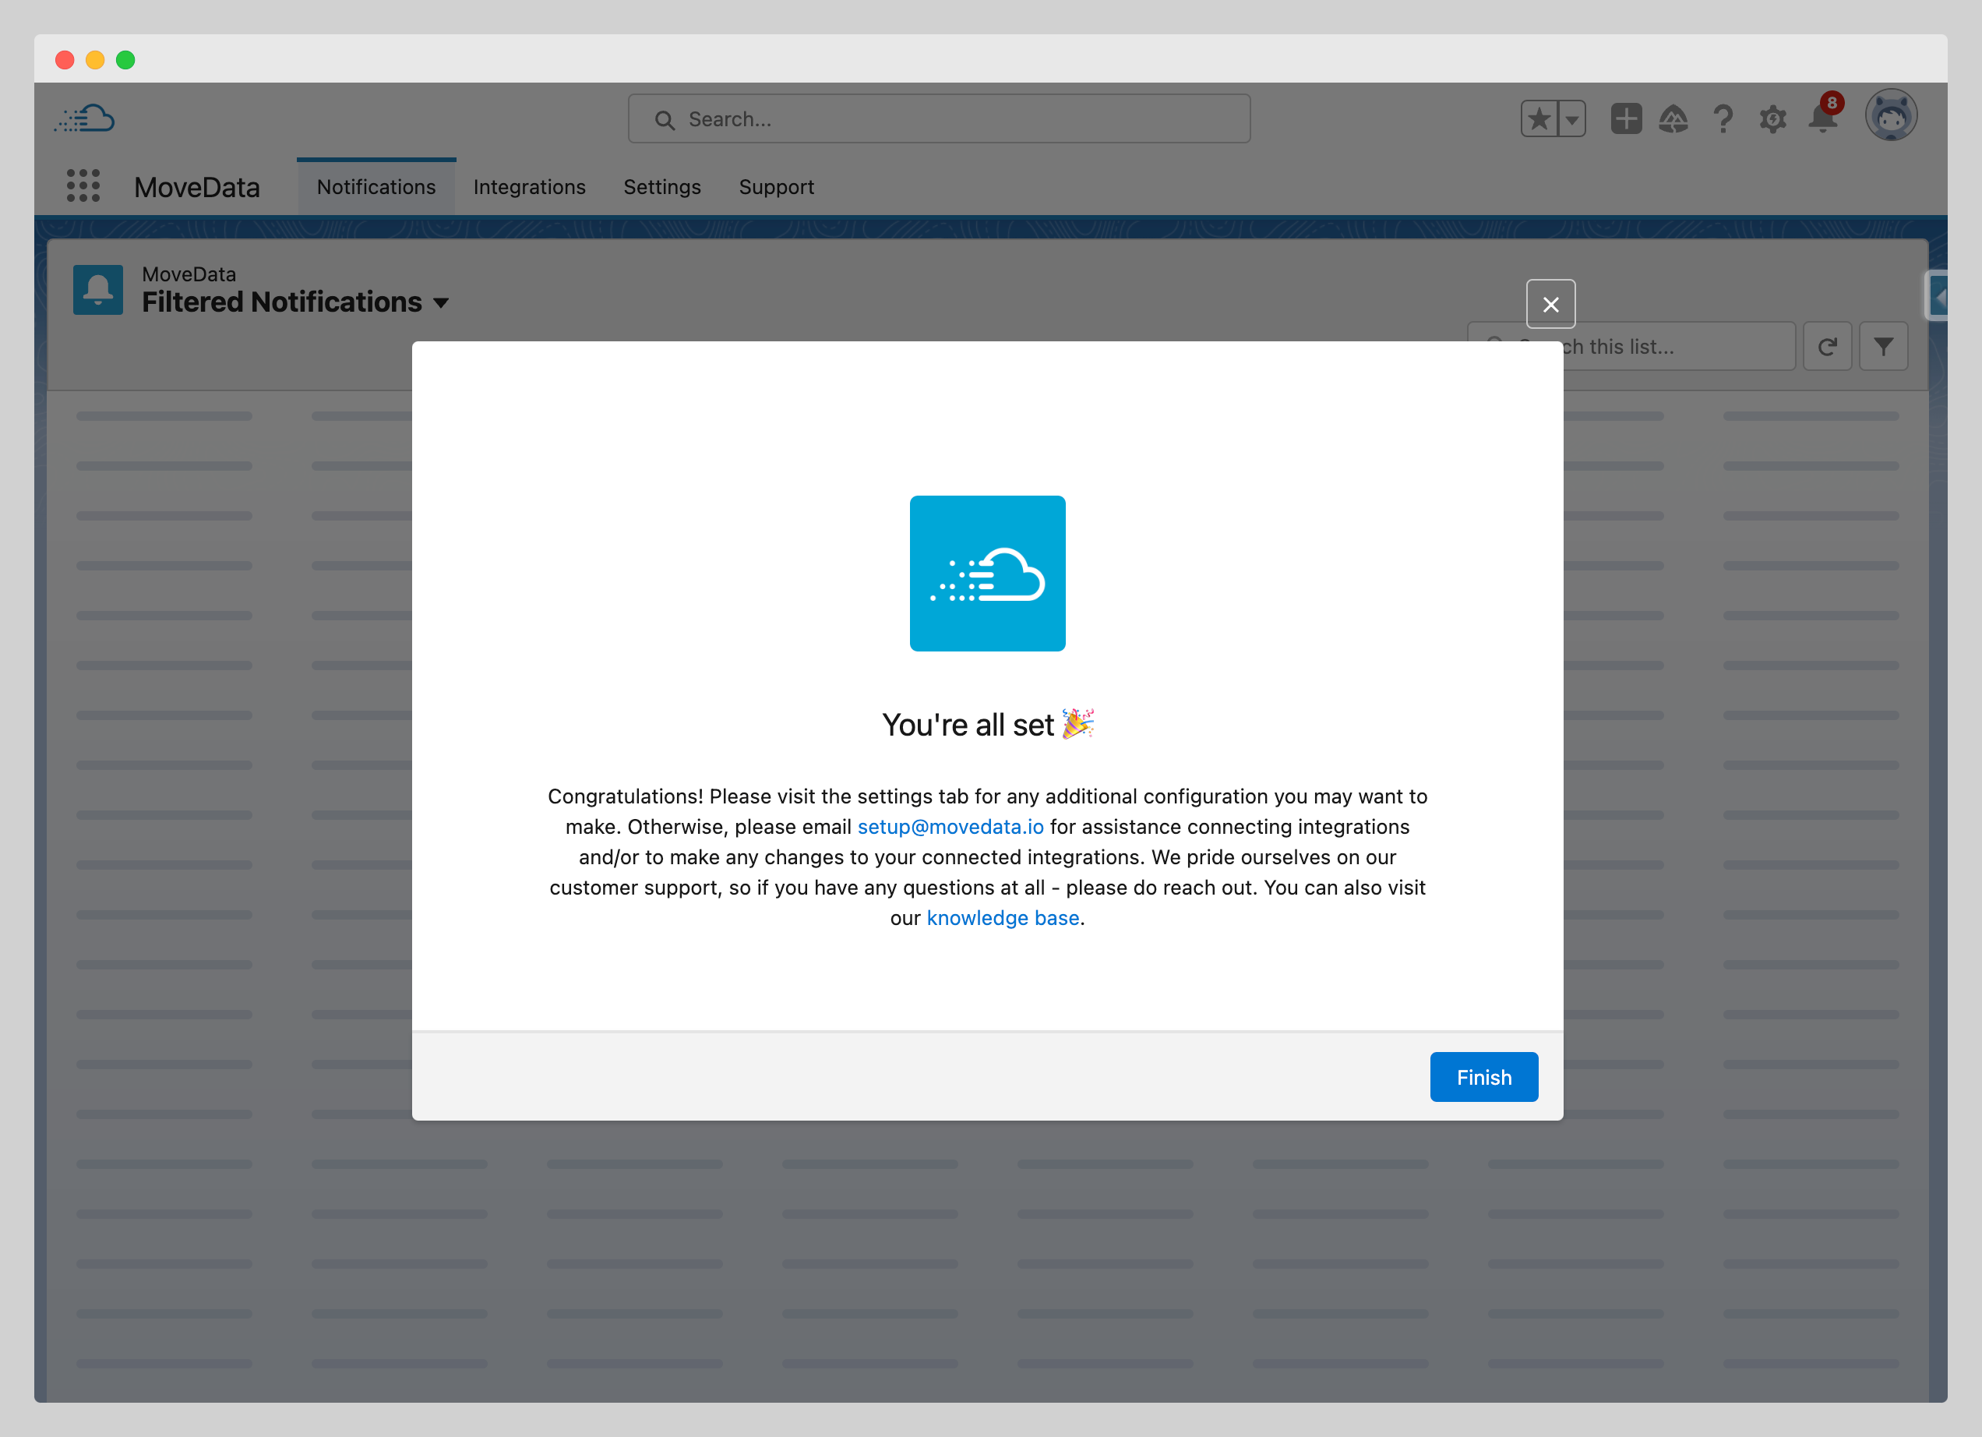Click the Favorites star icon
The height and width of the screenshot is (1437, 1982).
pyautogui.click(x=1539, y=119)
